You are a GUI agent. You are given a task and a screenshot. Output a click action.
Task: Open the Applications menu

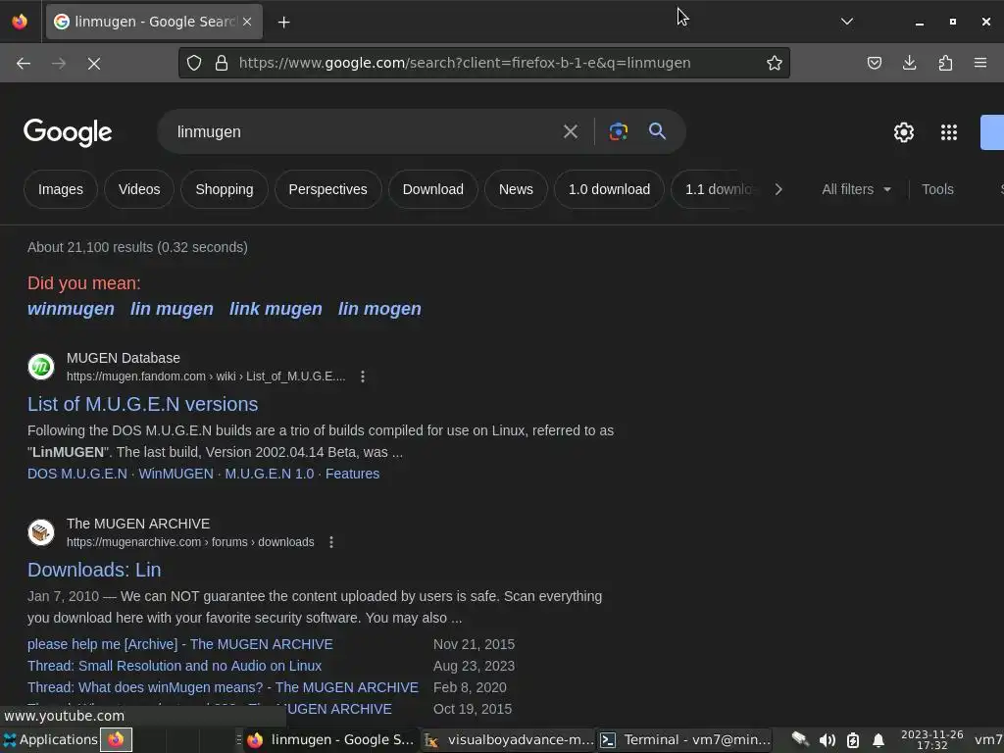(50, 739)
